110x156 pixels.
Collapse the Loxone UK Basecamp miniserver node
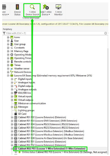coord(8,76)
